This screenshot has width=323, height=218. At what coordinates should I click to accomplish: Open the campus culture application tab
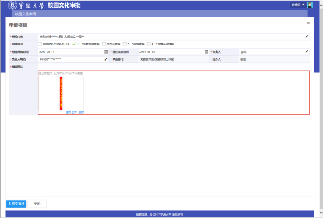[x=26, y=14]
